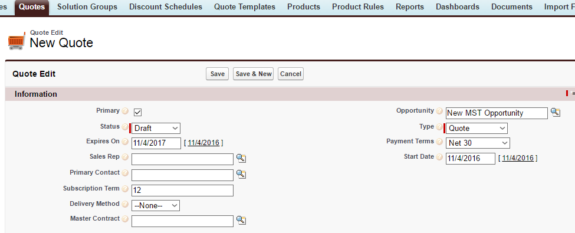Open the Delivery Method dropdown

click(156, 205)
